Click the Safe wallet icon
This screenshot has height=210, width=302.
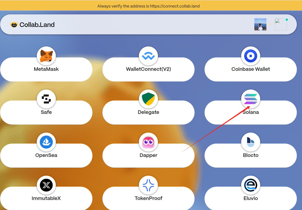(46, 99)
